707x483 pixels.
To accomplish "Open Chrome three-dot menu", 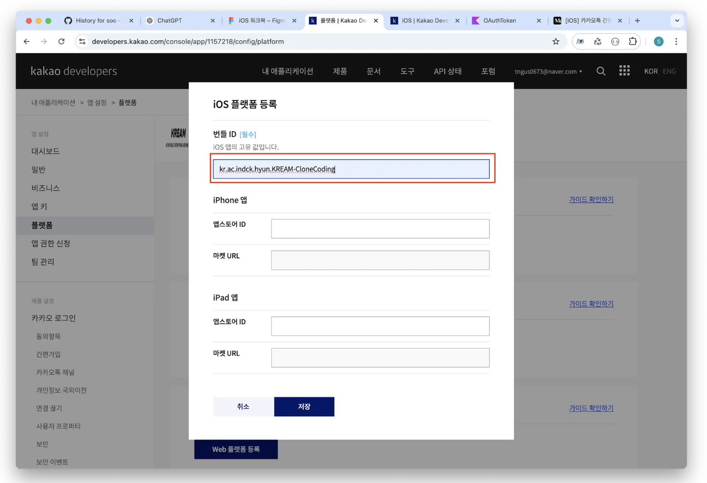I will 676,42.
